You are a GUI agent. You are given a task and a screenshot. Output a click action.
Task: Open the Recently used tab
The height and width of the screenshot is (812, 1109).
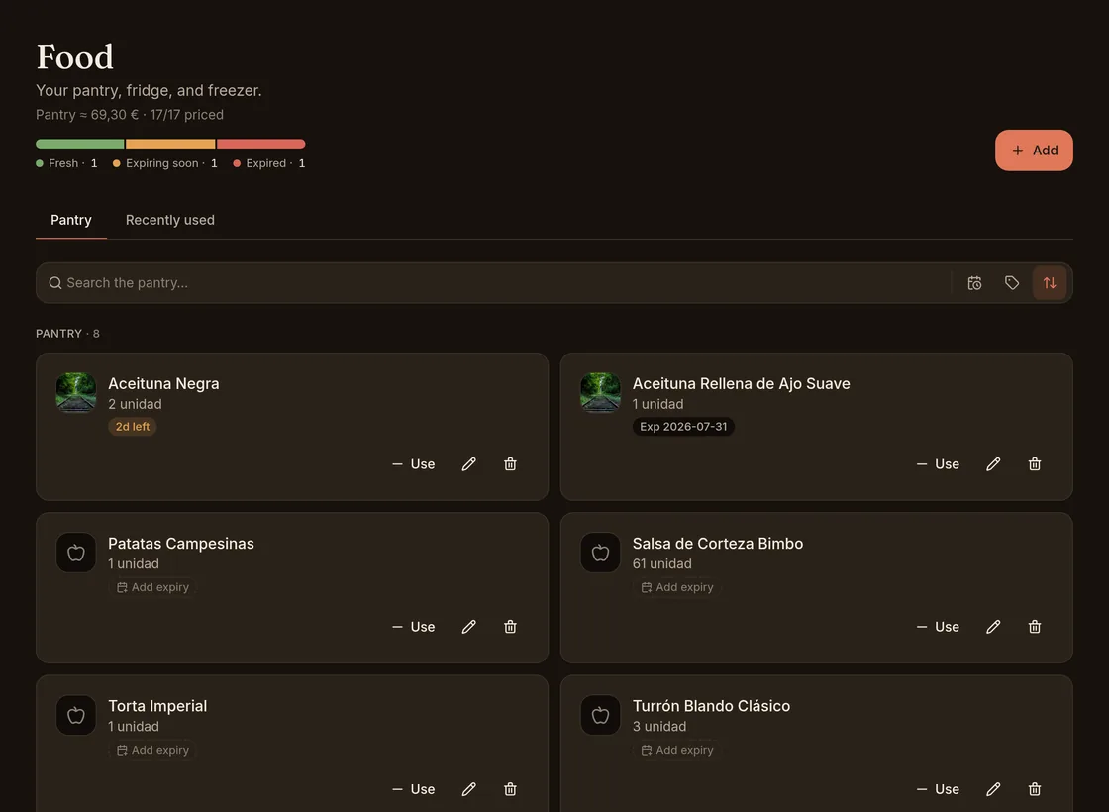pyautogui.click(x=169, y=220)
